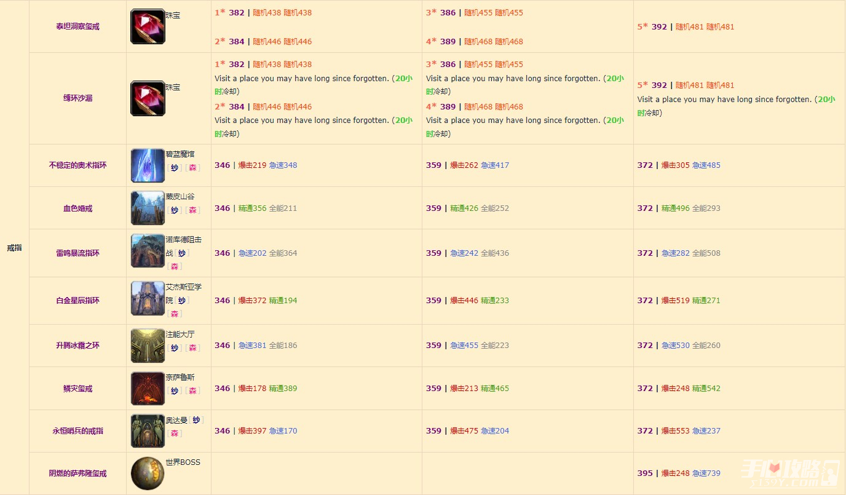Click the 碧蓝魔馆 dungeon name text
Image resolution: width=846 pixels, height=495 pixels.
[180, 154]
